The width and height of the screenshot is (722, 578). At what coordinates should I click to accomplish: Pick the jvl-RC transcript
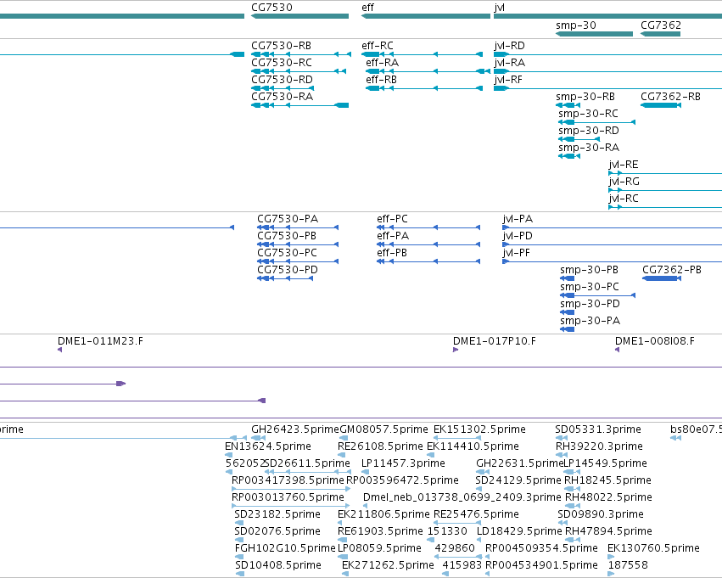(665, 208)
